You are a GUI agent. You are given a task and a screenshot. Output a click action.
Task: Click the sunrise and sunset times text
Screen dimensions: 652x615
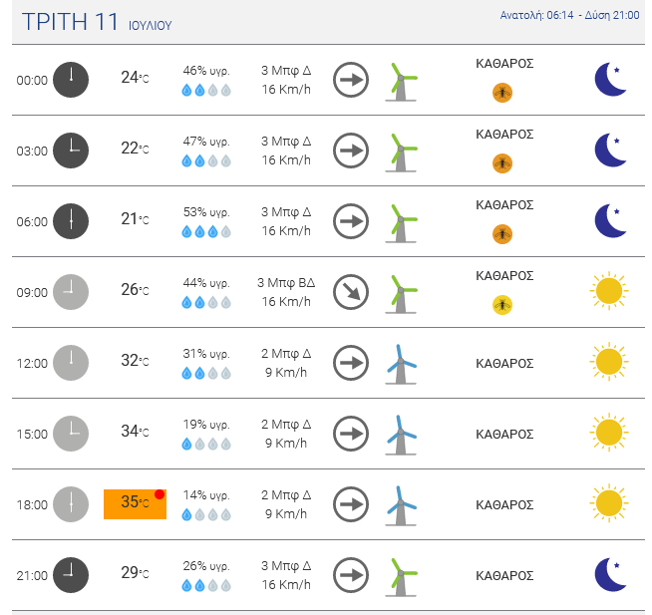(x=569, y=15)
